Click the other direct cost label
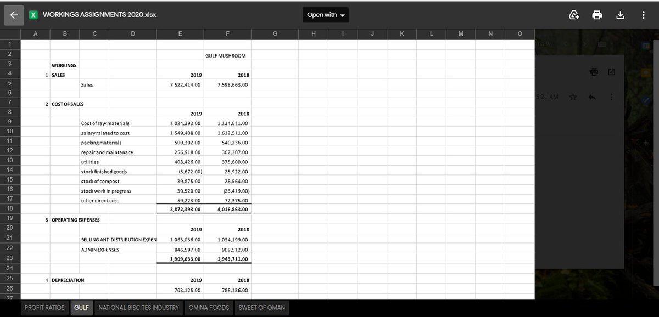The image size is (659, 317). pos(100,201)
